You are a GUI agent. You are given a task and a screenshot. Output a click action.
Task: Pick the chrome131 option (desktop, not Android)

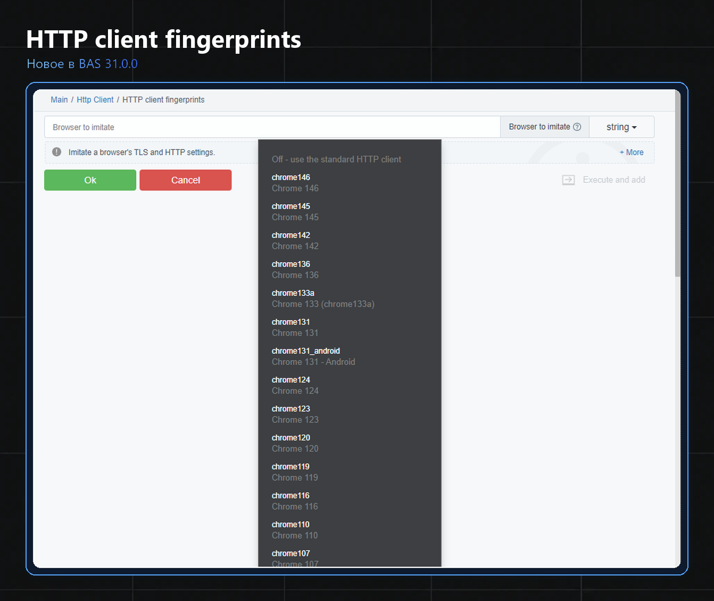pos(350,327)
